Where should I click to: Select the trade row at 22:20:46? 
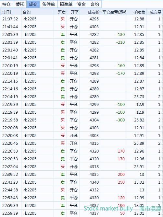pos(81,143)
